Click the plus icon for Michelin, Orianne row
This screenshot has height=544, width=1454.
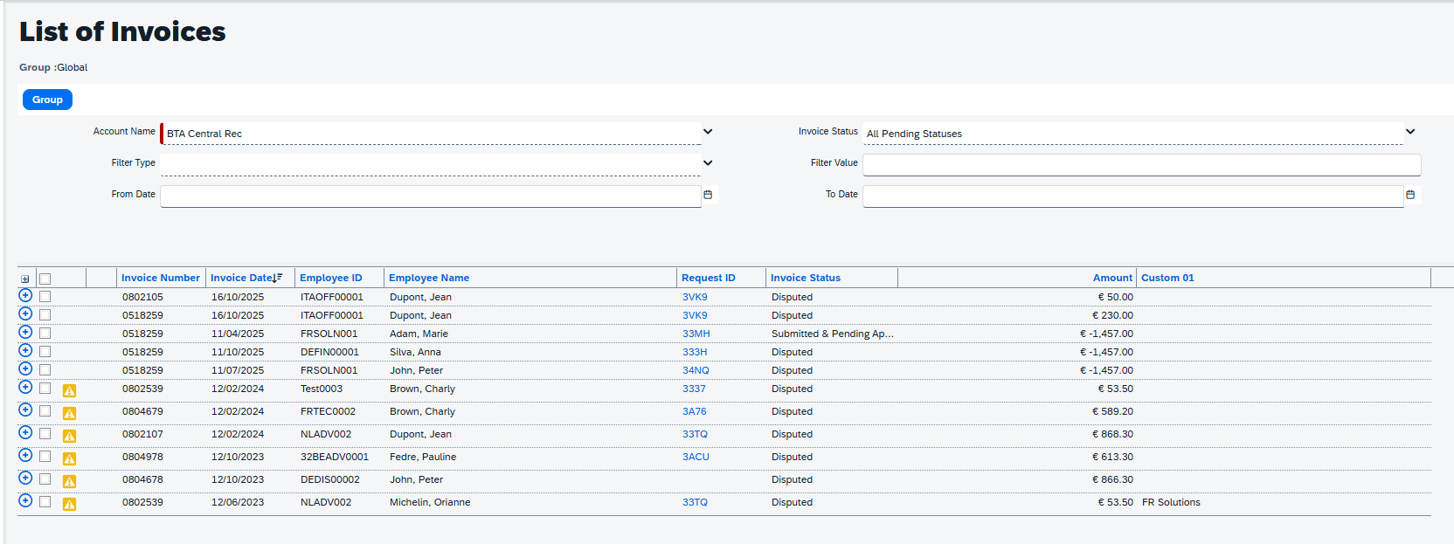[x=25, y=500]
